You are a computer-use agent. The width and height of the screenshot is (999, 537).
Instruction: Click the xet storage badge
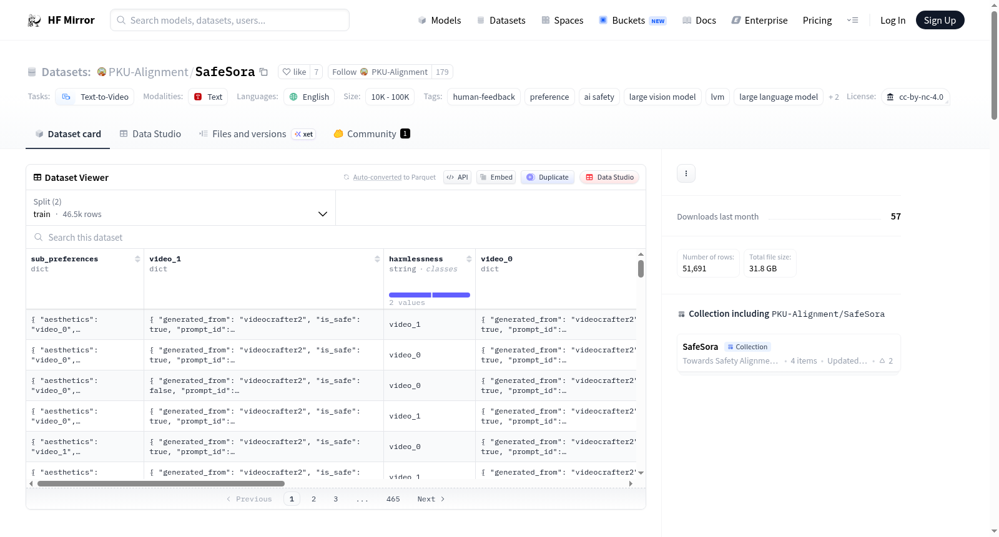304,134
